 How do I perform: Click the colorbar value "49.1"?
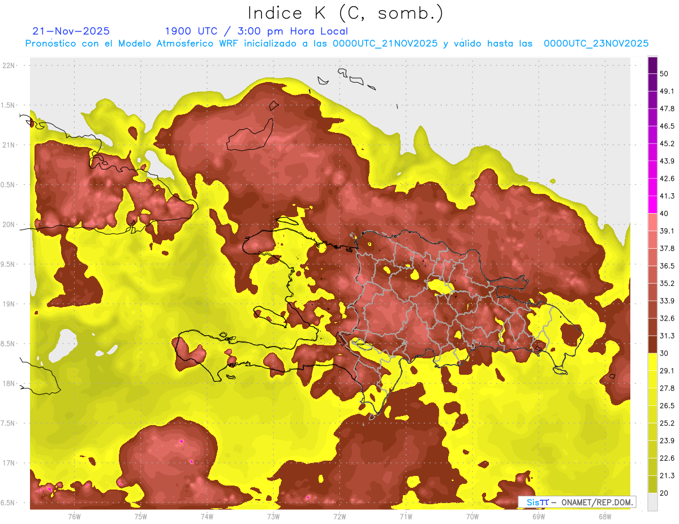pyautogui.click(x=667, y=91)
